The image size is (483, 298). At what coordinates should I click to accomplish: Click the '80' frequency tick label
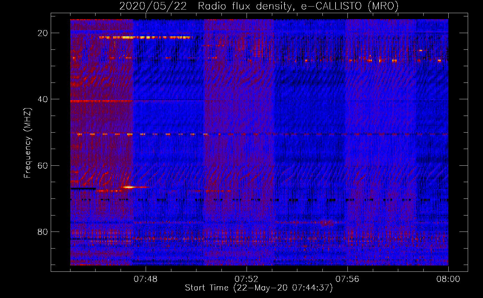click(x=43, y=232)
